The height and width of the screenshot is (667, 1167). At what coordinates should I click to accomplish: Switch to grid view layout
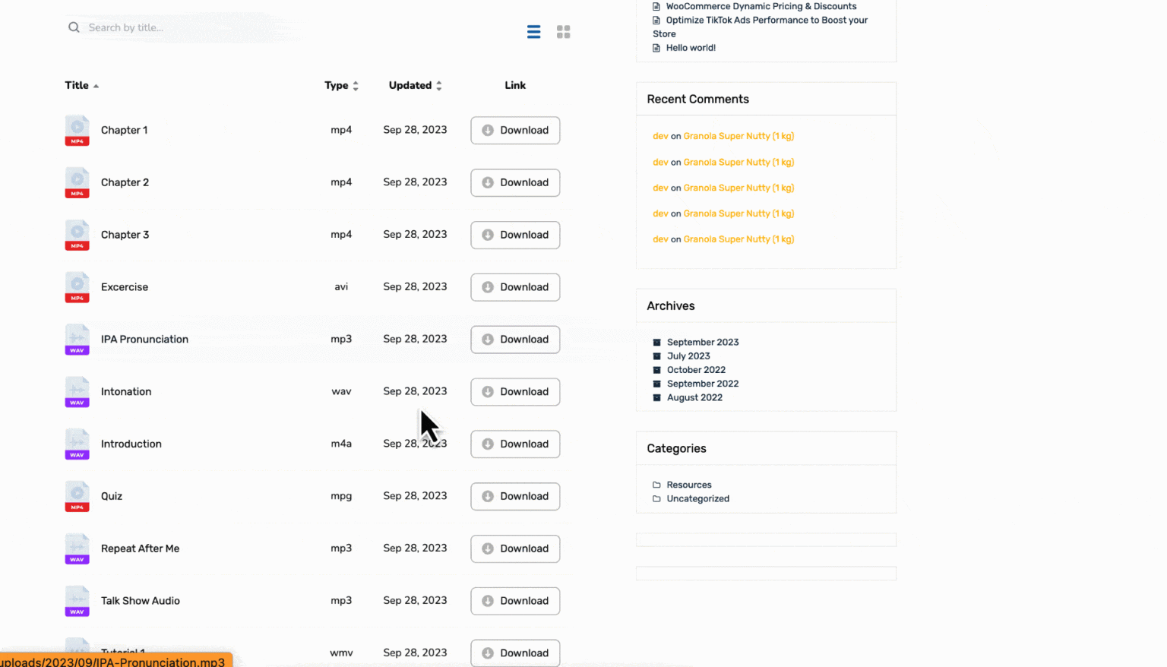click(x=563, y=32)
